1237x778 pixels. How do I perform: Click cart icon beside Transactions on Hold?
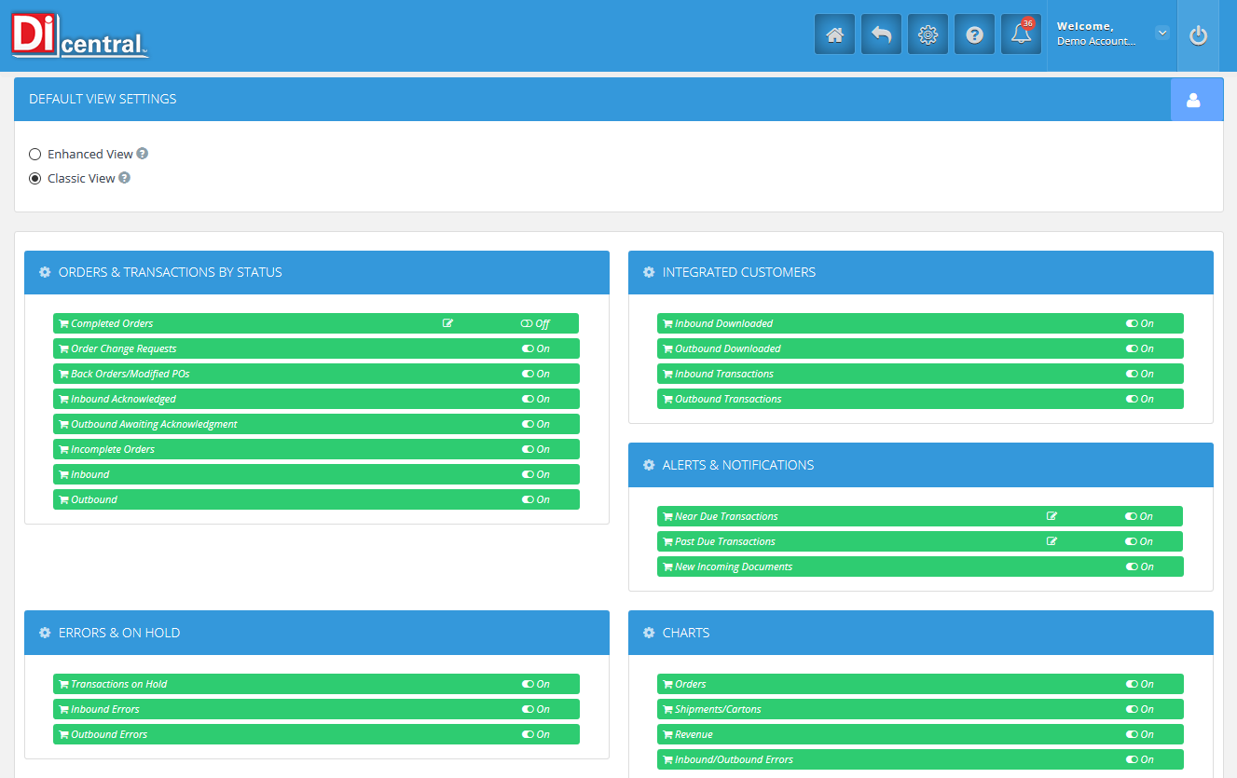click(63, 684)
